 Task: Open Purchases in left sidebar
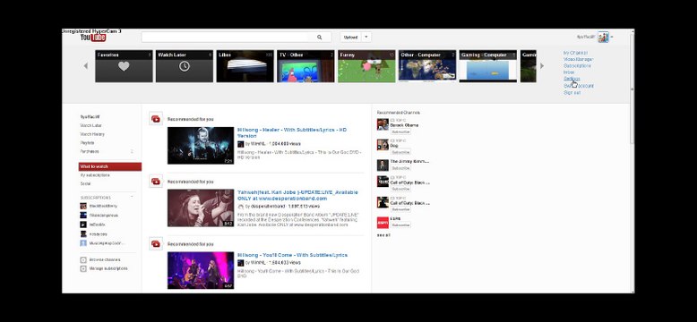90,151
